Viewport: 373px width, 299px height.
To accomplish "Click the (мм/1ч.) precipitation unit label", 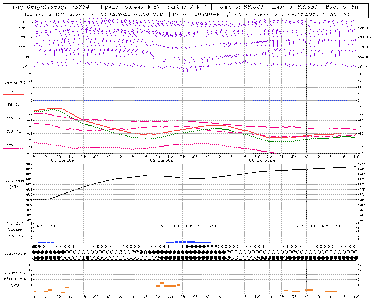I will 15,235.
